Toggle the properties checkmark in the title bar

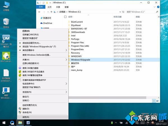(43, 3)
